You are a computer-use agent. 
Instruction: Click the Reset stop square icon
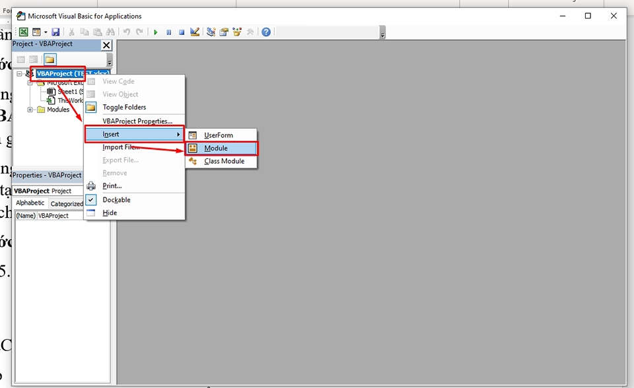coord(182,32)
